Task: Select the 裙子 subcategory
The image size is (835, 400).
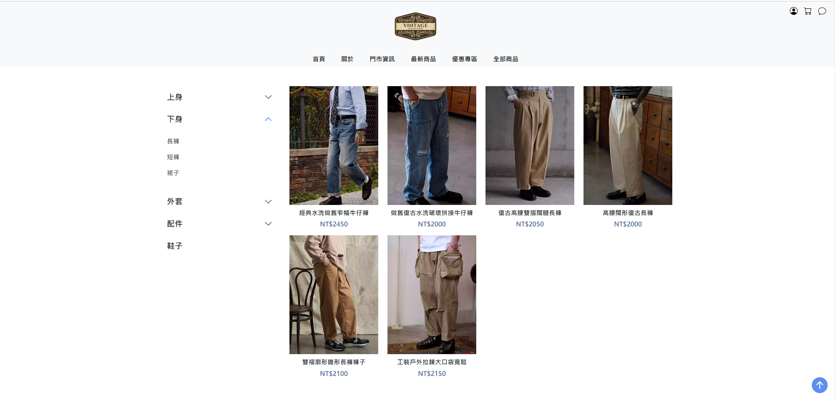Action: 173,173
